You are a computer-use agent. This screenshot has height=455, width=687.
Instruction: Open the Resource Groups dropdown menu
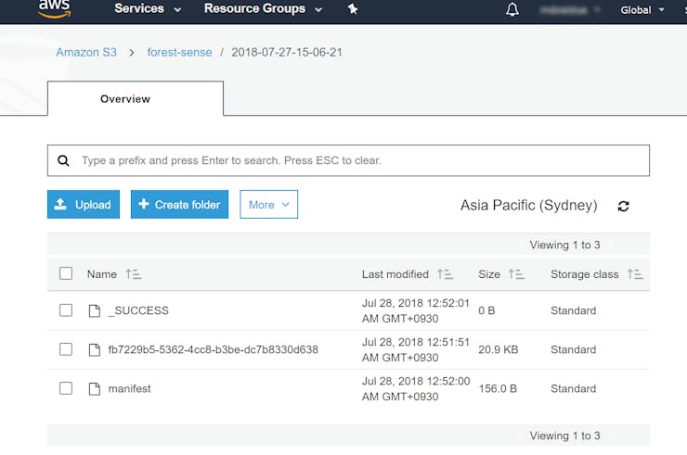(x=263, y=8)
